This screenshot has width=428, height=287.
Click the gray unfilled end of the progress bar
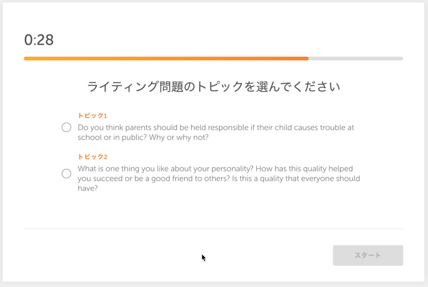[356, 58]
